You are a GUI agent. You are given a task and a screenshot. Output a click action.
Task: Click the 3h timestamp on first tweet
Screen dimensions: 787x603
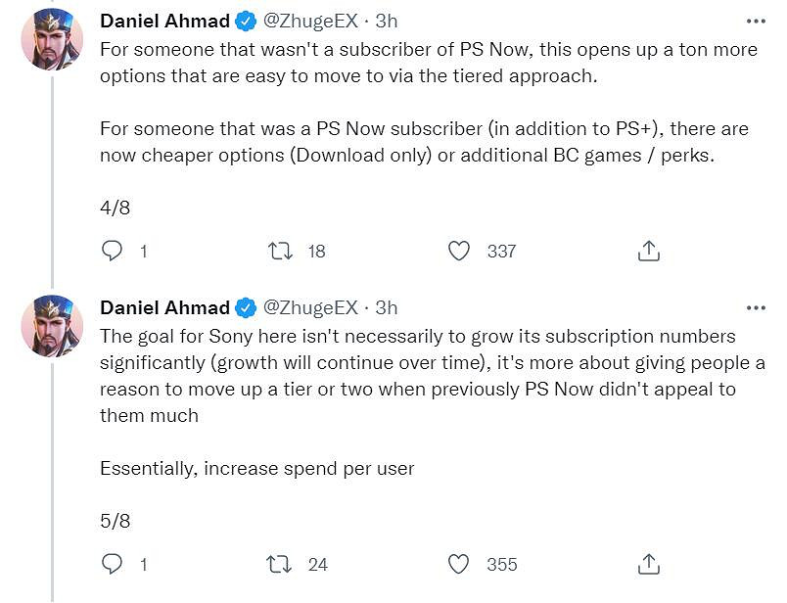tap(388, 21)
